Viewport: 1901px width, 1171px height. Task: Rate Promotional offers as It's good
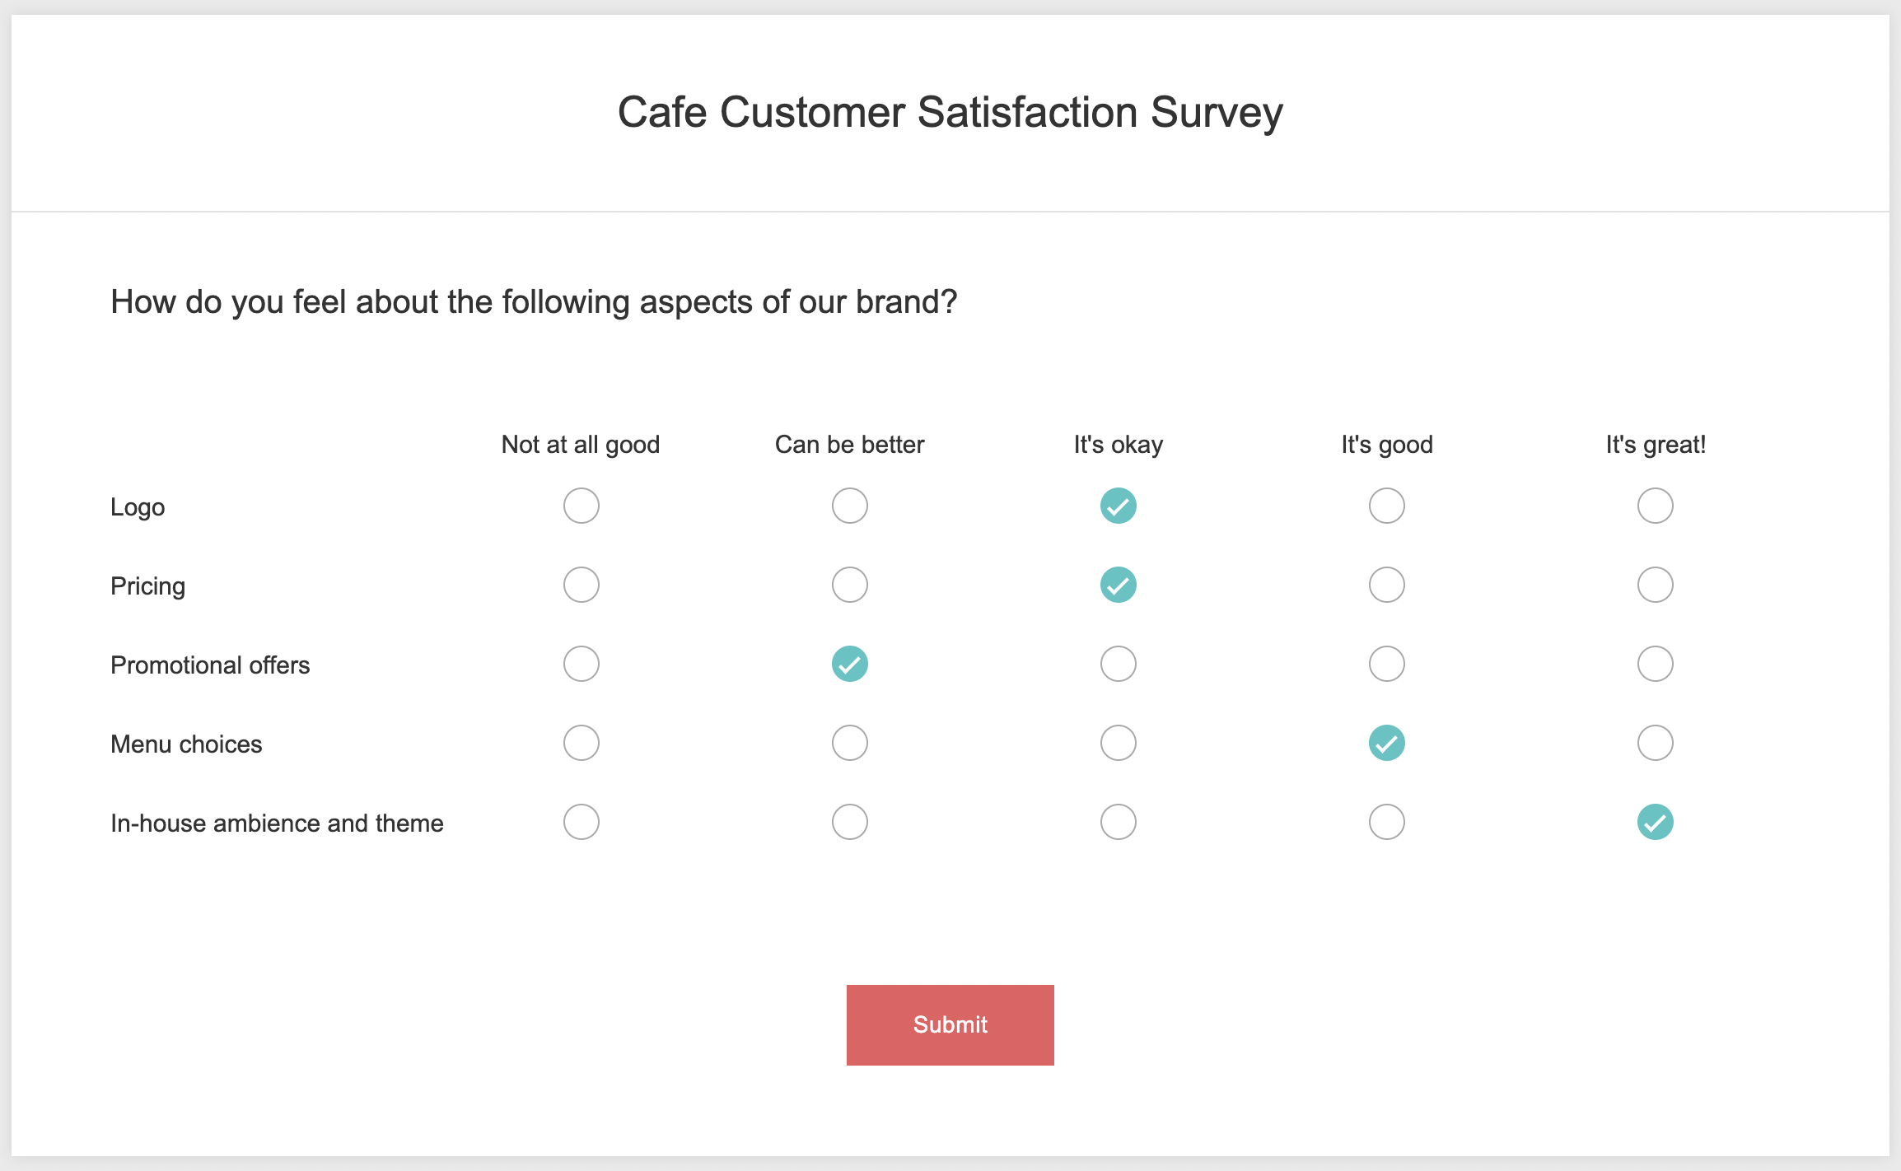tap(1387, 664)
